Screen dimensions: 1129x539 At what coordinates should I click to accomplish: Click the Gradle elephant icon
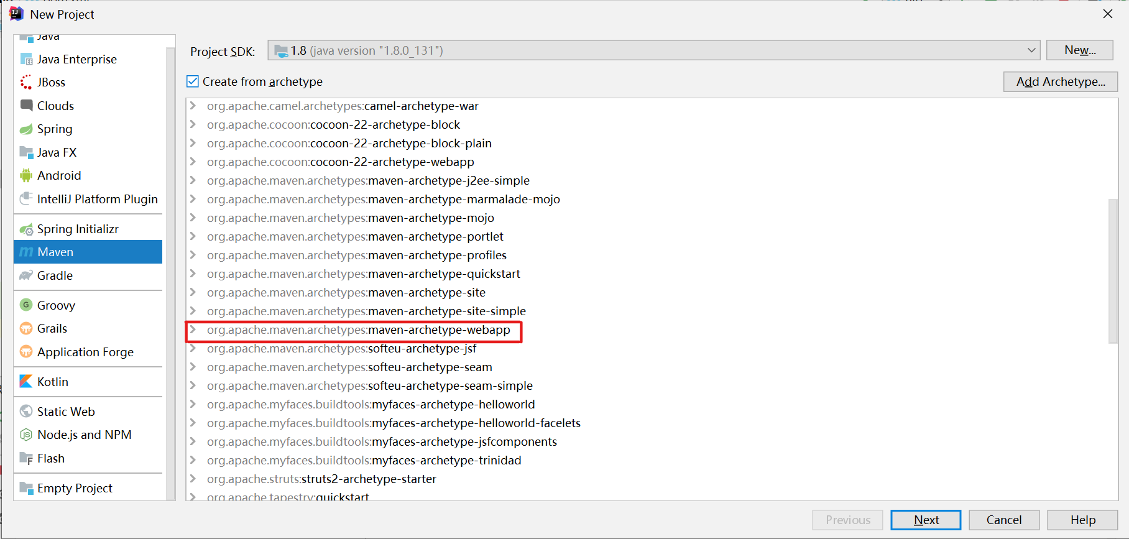click(26, 275)
